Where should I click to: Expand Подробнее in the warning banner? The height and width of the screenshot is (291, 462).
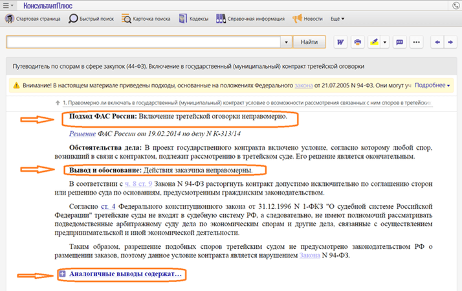click(x=432, y=85)
